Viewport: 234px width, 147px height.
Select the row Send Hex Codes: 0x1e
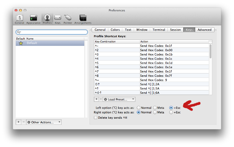pyautogui.click(x=151, y=67)
